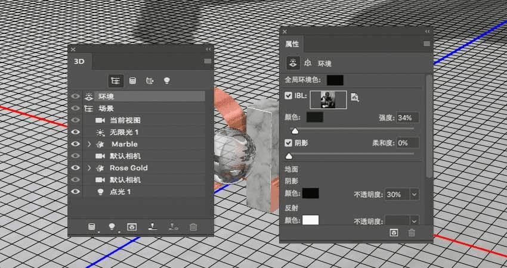Filter 3D panel by lights
This screenshot has width=507, height=268.
[167, 81]
